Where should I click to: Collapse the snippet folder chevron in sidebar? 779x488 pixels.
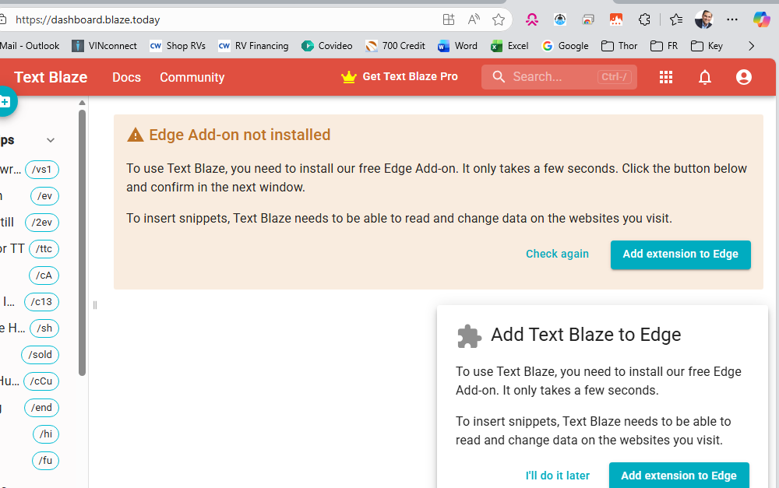click(51, 141)
